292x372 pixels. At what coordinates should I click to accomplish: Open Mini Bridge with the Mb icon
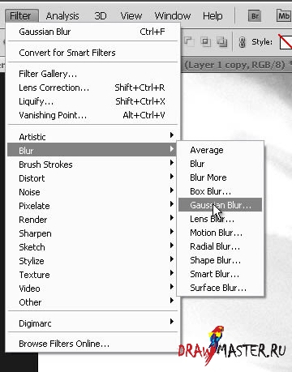(284, 16)
